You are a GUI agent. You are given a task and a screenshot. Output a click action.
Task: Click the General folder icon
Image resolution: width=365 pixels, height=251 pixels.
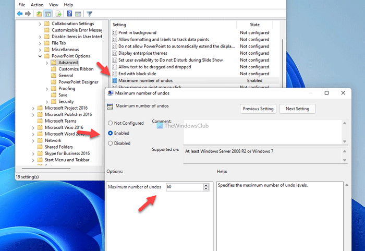click(54, 76)
